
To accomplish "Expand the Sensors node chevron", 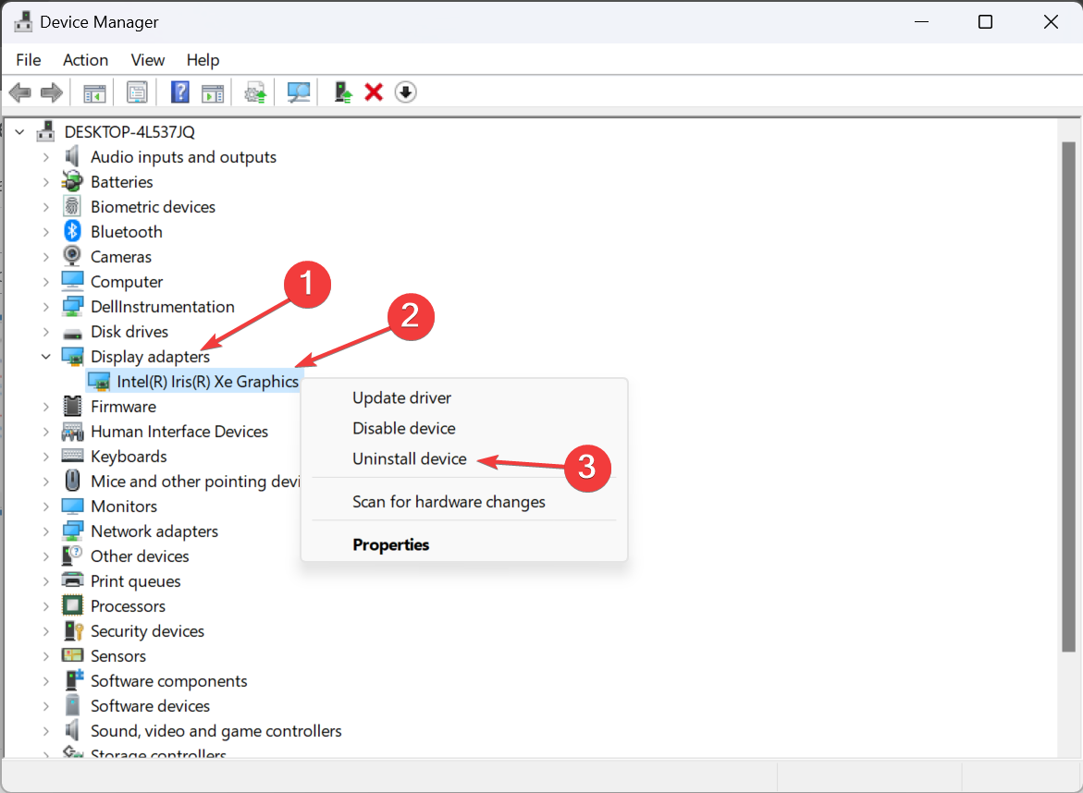I will [x=45, y=656].
